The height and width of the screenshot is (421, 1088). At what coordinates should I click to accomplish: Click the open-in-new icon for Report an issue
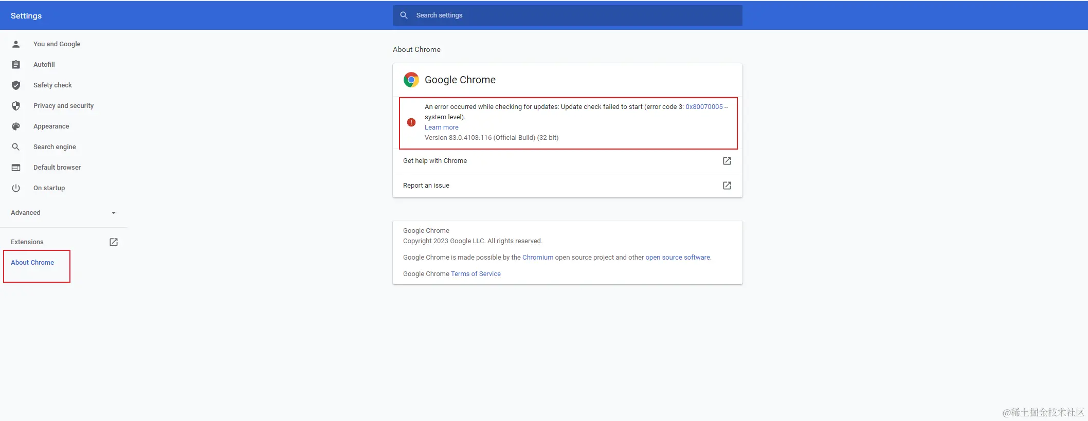[727, 186]
